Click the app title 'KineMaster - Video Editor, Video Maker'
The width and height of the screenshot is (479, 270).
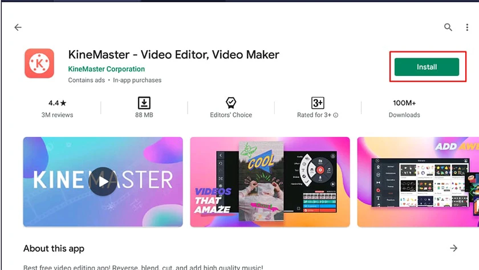(173, 54)
